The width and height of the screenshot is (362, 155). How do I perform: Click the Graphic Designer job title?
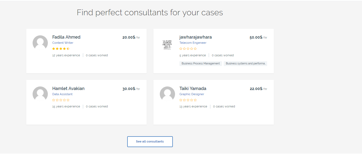192,94
